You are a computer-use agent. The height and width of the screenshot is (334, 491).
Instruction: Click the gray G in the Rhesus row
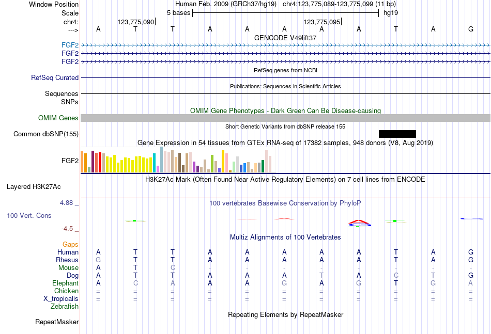click(98, 260)
